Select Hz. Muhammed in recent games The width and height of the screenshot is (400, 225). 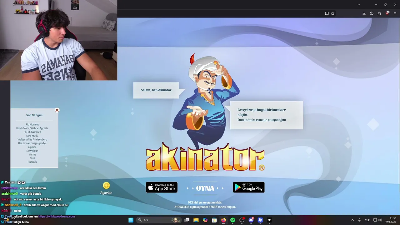[x=32, y=132]
